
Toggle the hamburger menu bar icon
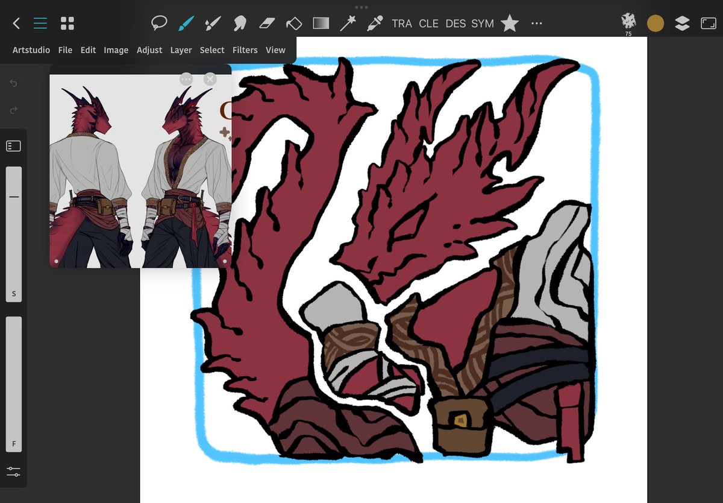40,24
